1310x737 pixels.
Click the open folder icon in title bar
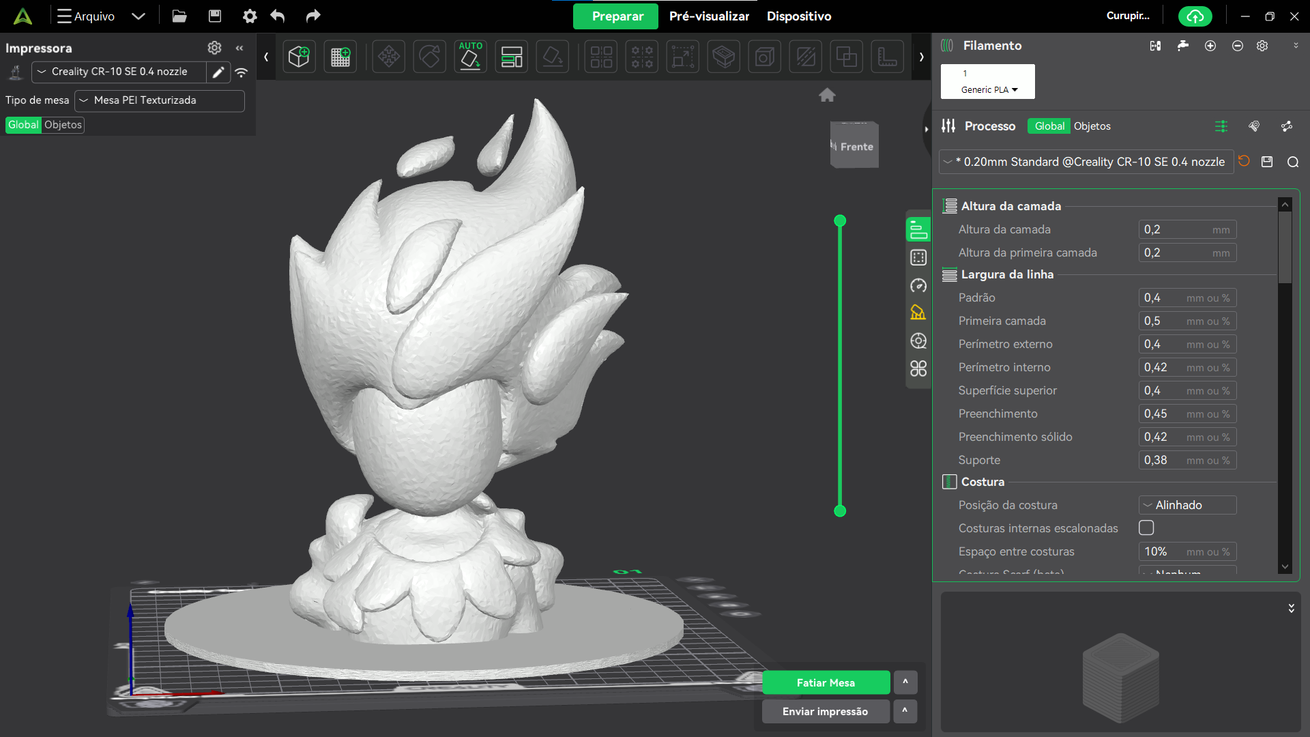point(179,16)
